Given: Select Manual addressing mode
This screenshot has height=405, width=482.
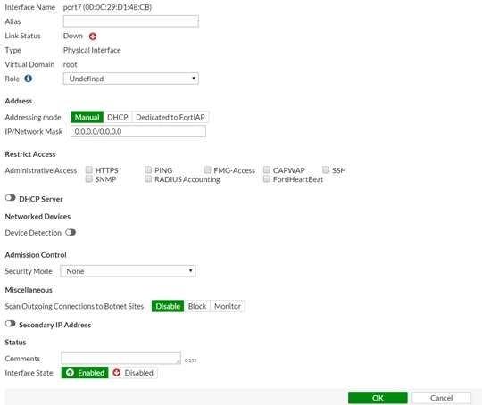Looking at the screenshot, I should (x=87, y=117).
